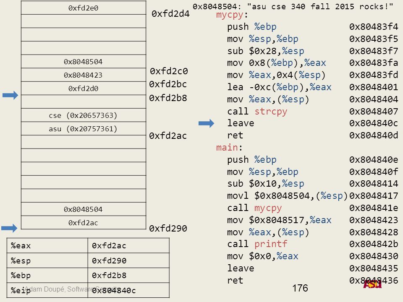
Task: Click instruction address 0x80483fd
Action: tap(374, 75)
